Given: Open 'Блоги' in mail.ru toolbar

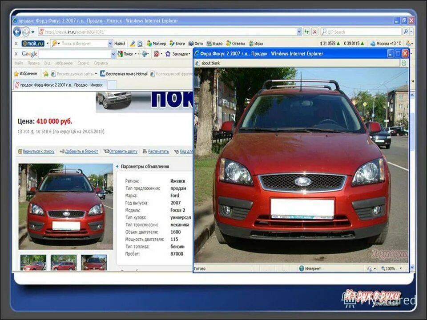Looking at the screenshot, I should (177, 44).
